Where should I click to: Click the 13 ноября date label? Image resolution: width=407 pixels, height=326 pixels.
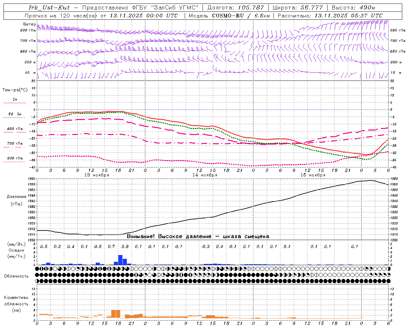point(97,175)
